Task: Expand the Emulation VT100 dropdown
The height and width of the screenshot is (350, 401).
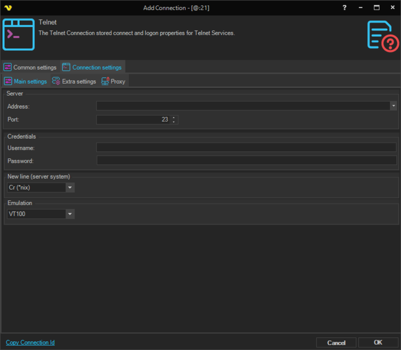Action: [x=70, y=214]
